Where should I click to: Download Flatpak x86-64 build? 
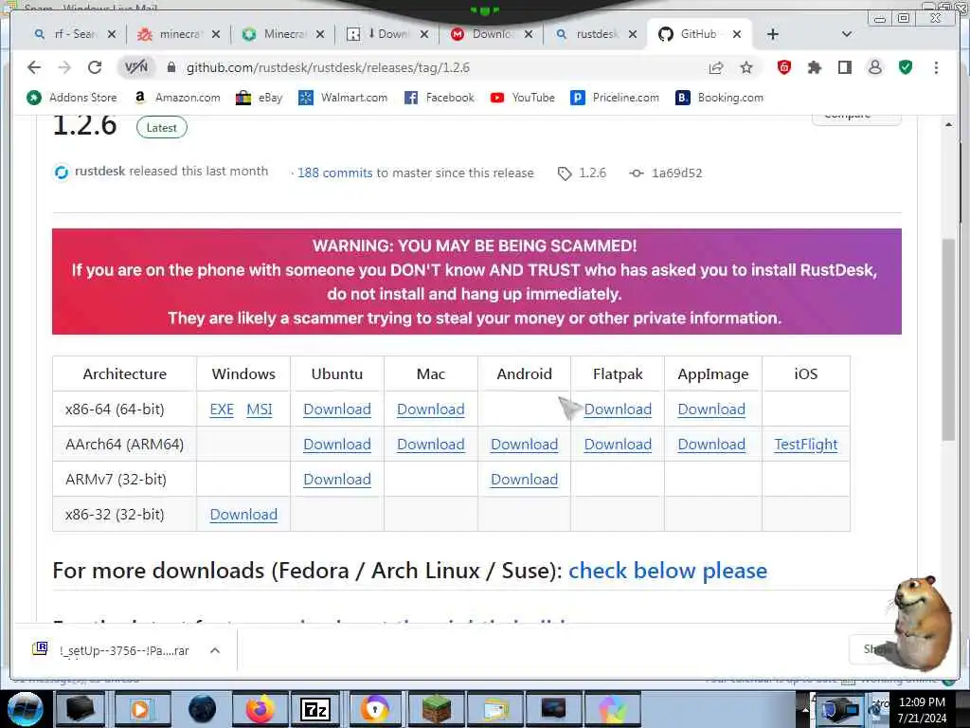pyautogui.click(x=618, y=409)
